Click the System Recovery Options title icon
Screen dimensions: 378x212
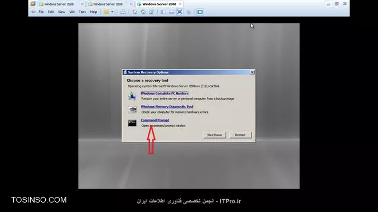click(x=125, y=72)
